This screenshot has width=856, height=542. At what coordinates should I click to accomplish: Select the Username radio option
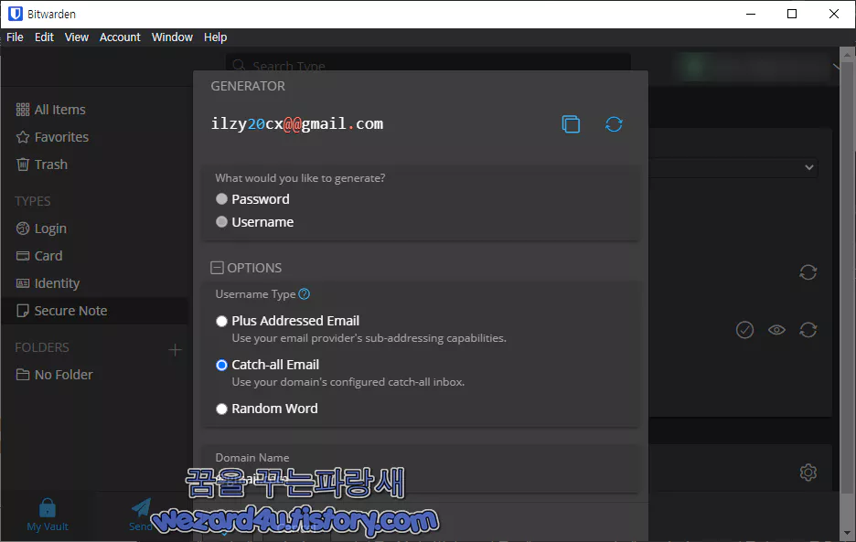(x=221, y=222)
